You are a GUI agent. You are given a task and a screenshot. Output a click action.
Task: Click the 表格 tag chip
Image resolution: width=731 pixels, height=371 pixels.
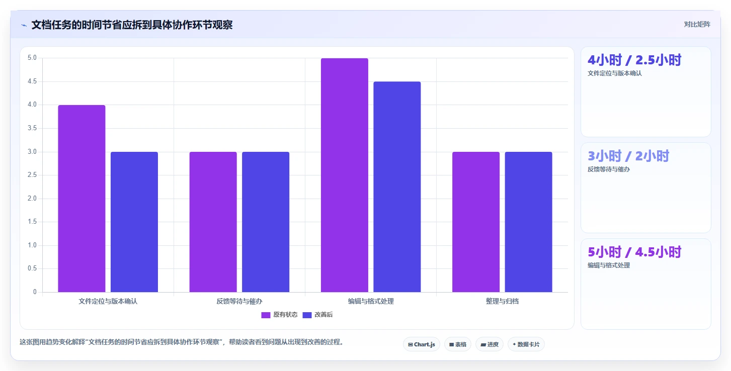coord(457,344)
